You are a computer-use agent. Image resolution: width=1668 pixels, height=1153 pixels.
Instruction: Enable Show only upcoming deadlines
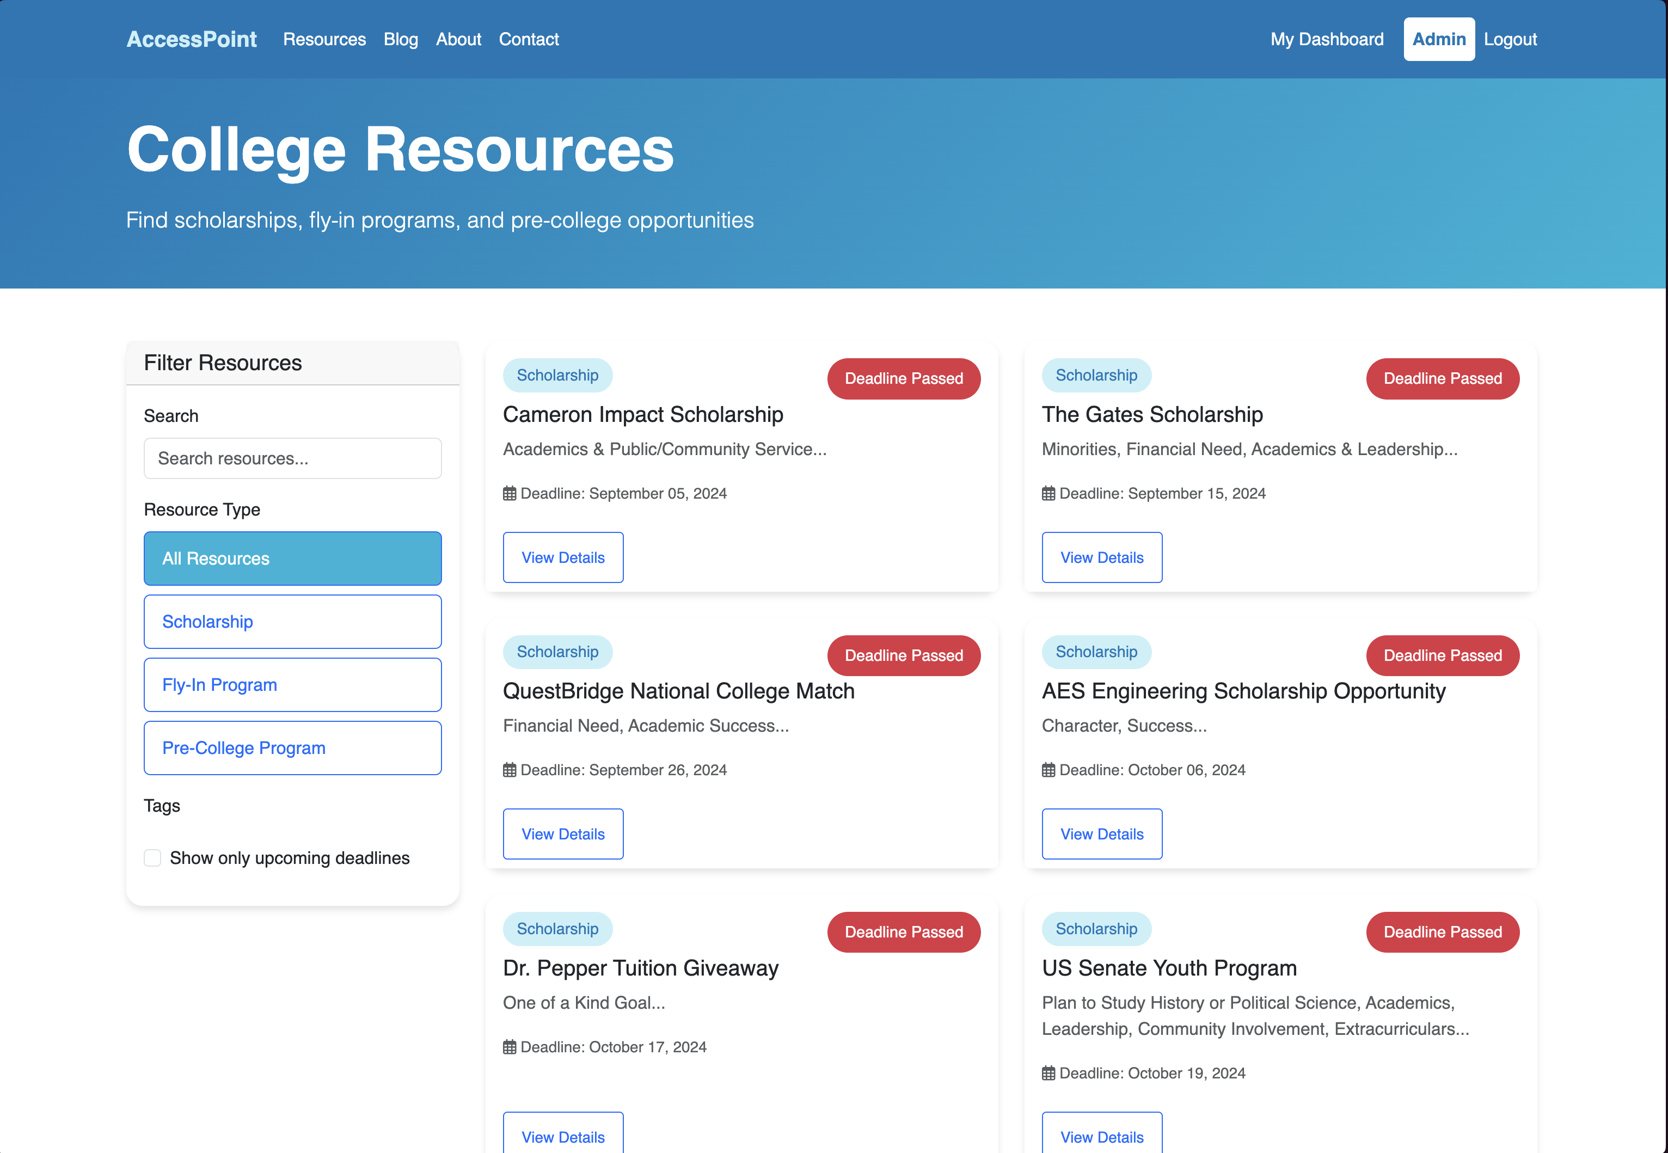152,858
